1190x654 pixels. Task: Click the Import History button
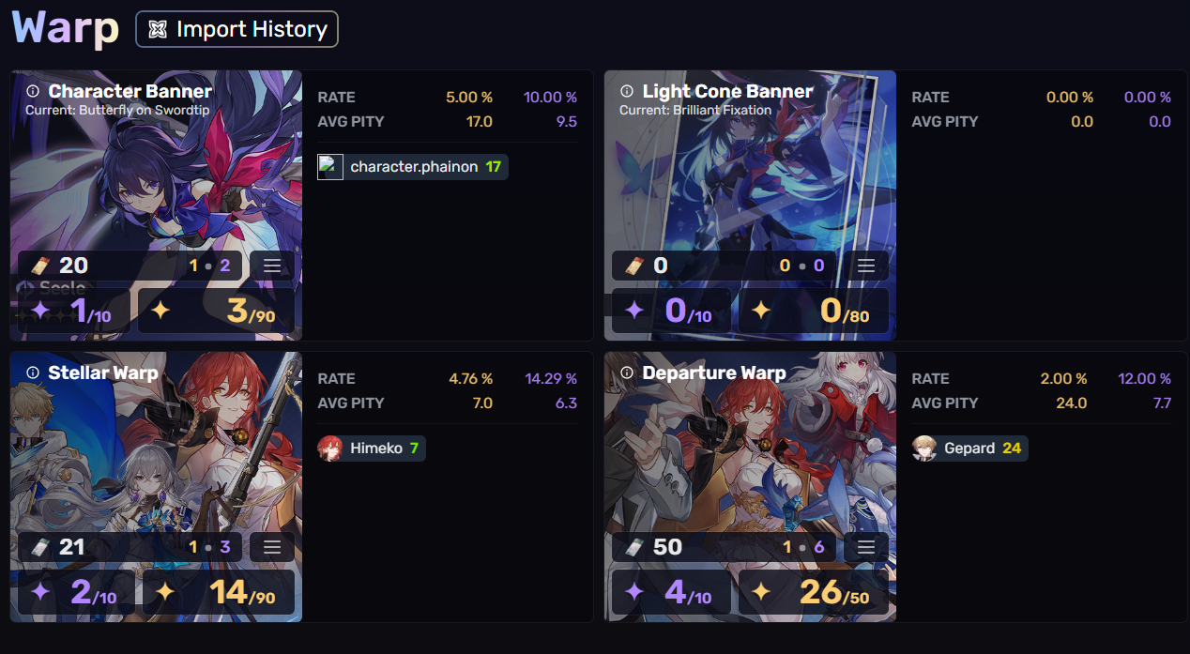(236, 29)
